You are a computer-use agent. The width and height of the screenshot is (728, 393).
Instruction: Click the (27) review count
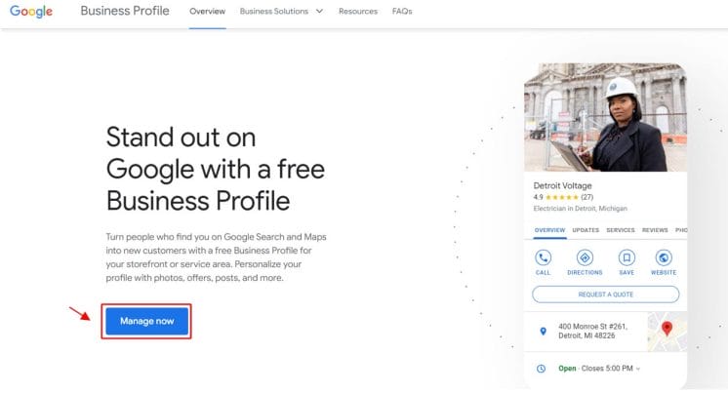click(586, 197)
